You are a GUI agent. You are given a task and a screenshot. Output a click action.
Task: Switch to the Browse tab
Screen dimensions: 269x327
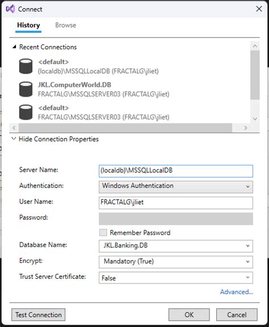[66, 26]
